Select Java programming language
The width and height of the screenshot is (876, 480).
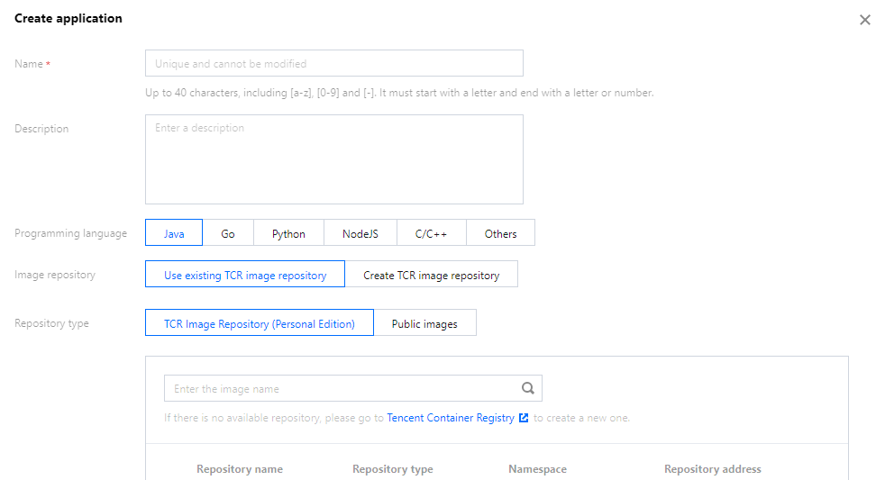(x=174, y=233)
